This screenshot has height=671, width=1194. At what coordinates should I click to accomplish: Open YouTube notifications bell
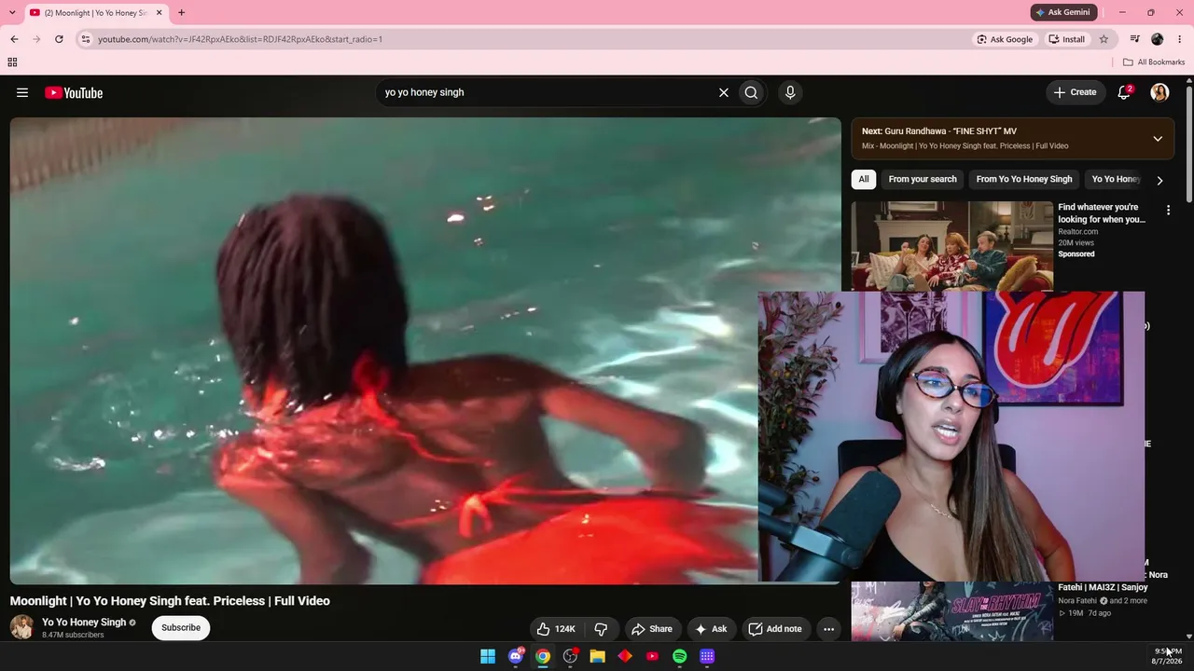(1124, 92)
